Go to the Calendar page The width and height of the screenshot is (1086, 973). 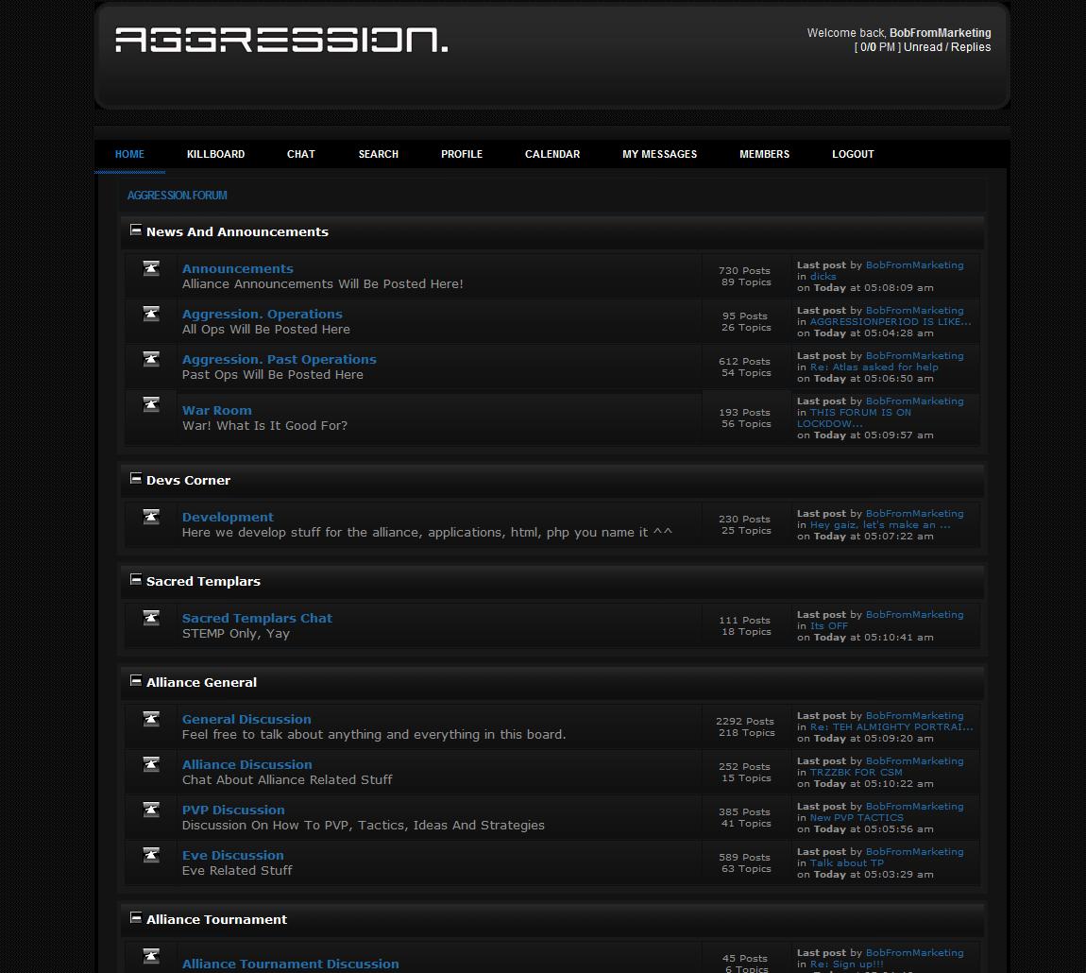tap(552, 154)
